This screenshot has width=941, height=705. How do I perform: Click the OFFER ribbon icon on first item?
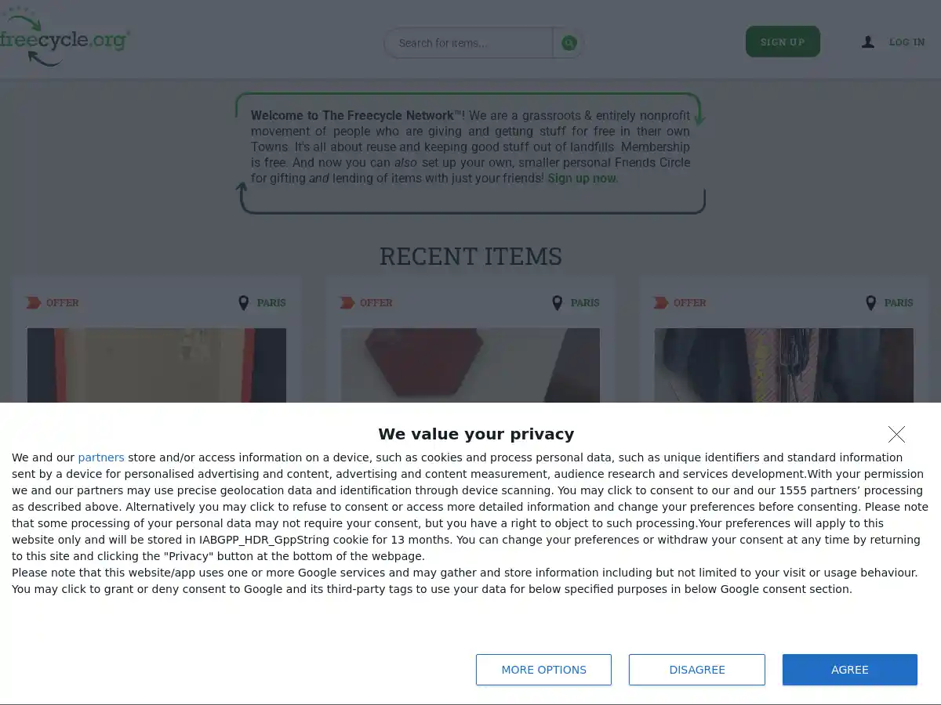(34, 302)
